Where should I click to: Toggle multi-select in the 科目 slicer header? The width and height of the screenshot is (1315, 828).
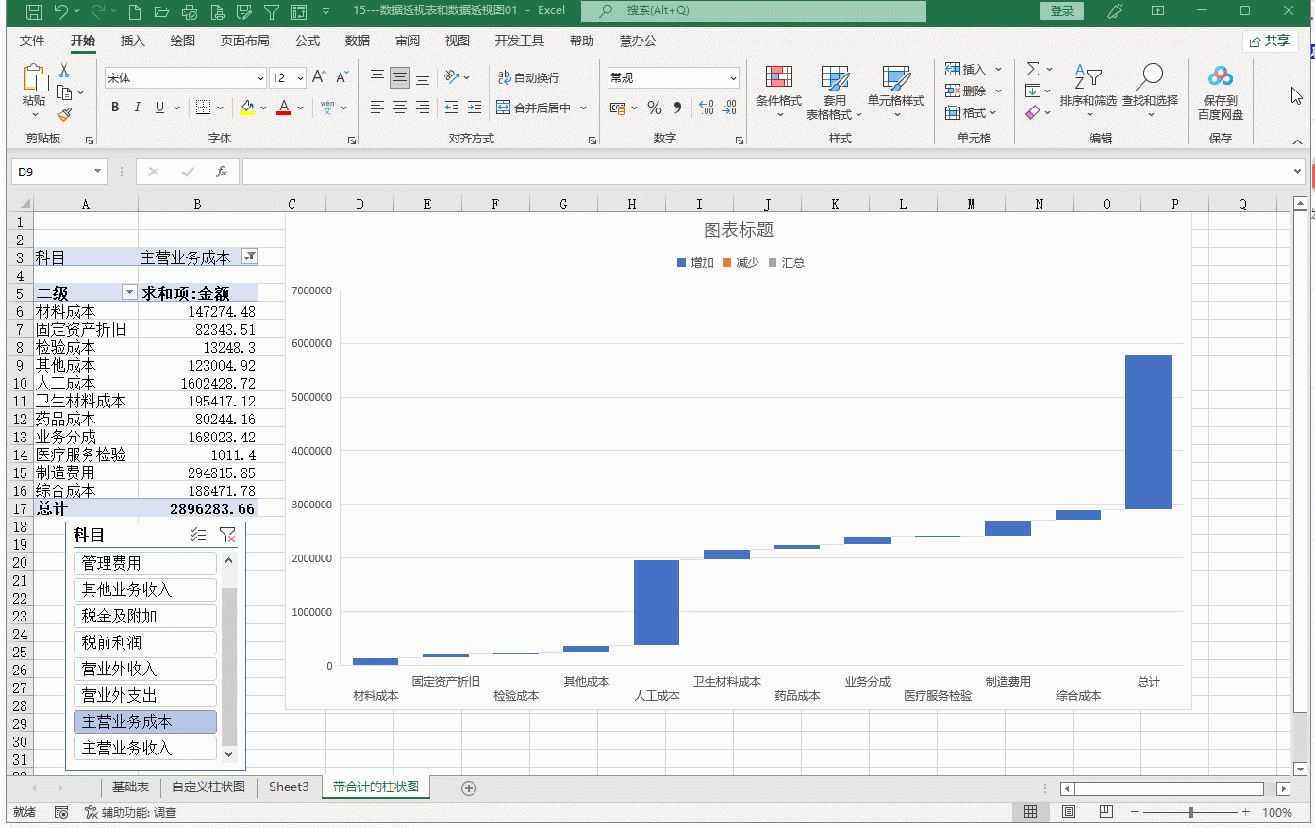tap(198, 535)
